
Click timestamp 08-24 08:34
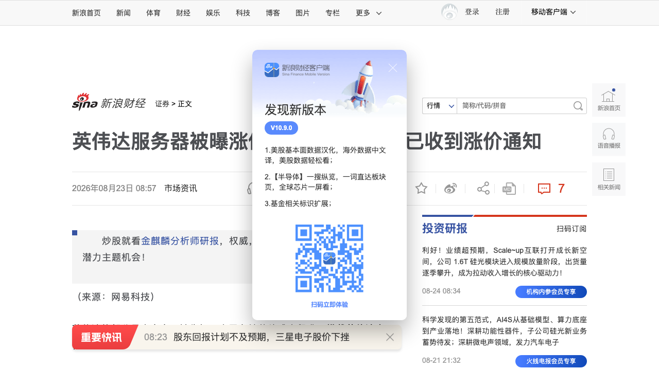441,291
